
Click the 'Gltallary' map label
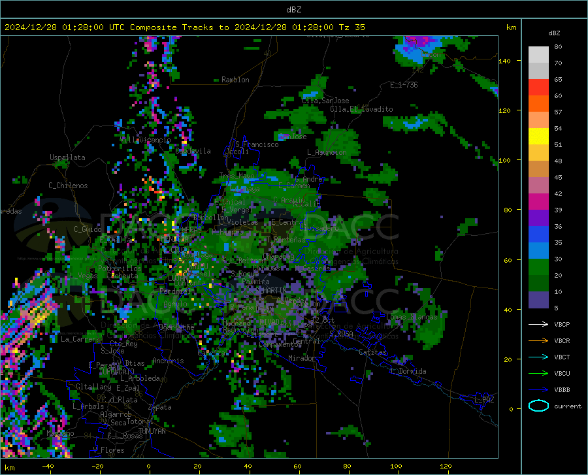pos(93,387)
